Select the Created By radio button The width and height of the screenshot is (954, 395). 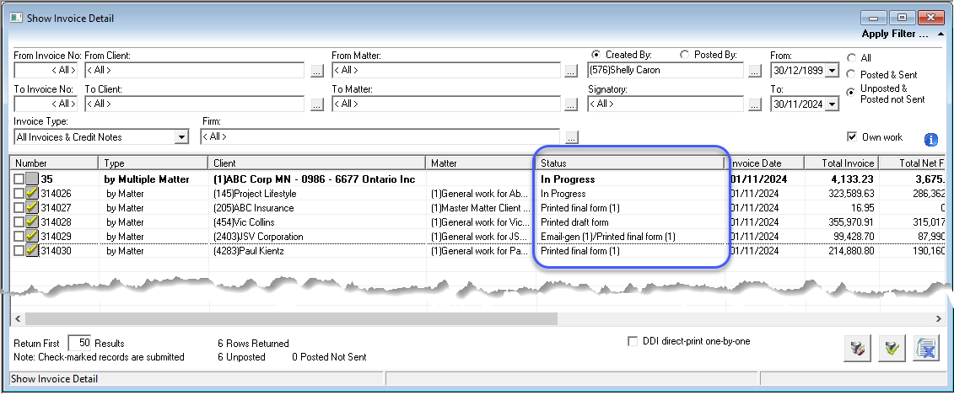pyautogui.click(x=595, y=55)
